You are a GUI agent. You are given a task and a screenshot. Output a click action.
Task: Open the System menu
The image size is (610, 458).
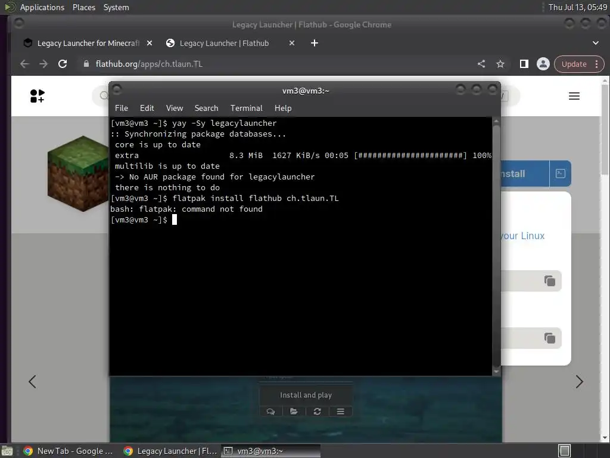116,7
